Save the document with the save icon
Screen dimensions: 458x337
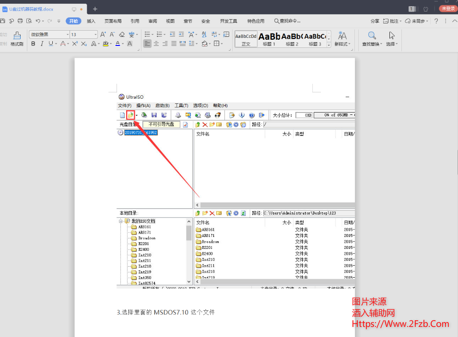pyautogui.click(x=2, y=21)
